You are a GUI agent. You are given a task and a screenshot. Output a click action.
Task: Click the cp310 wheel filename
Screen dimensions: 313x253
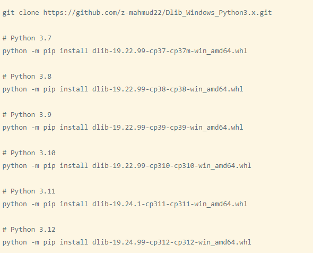[172, 166]
